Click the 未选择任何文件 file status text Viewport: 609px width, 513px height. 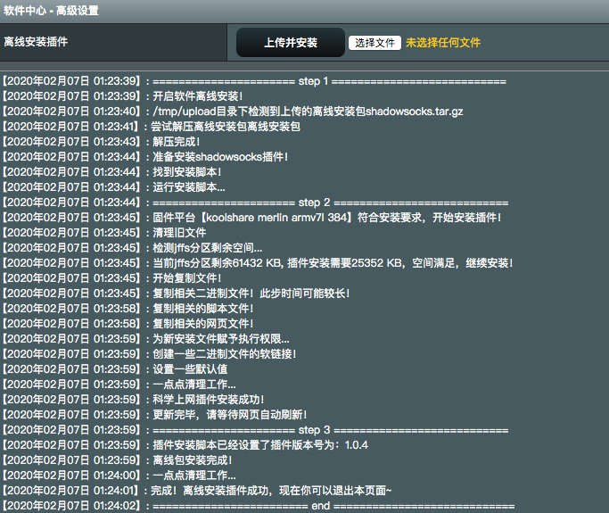(443, 43)
